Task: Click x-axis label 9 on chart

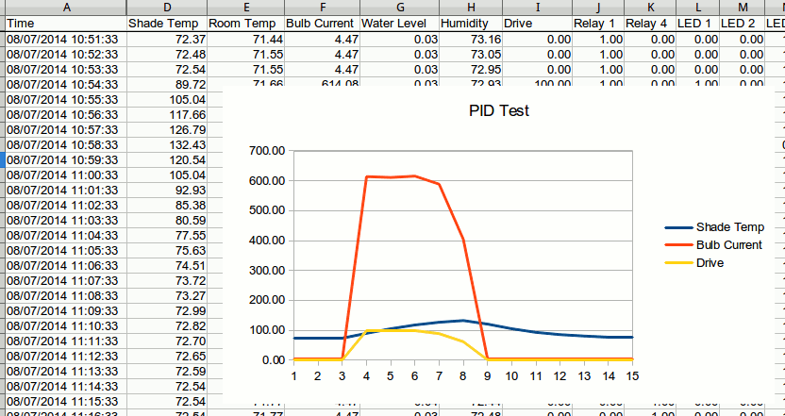Action: 488,376
